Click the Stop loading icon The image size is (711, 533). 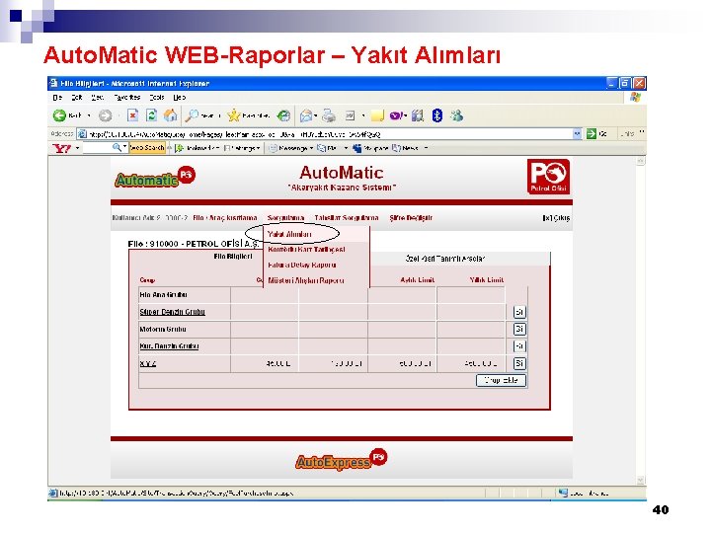click(x=132, y=115)
